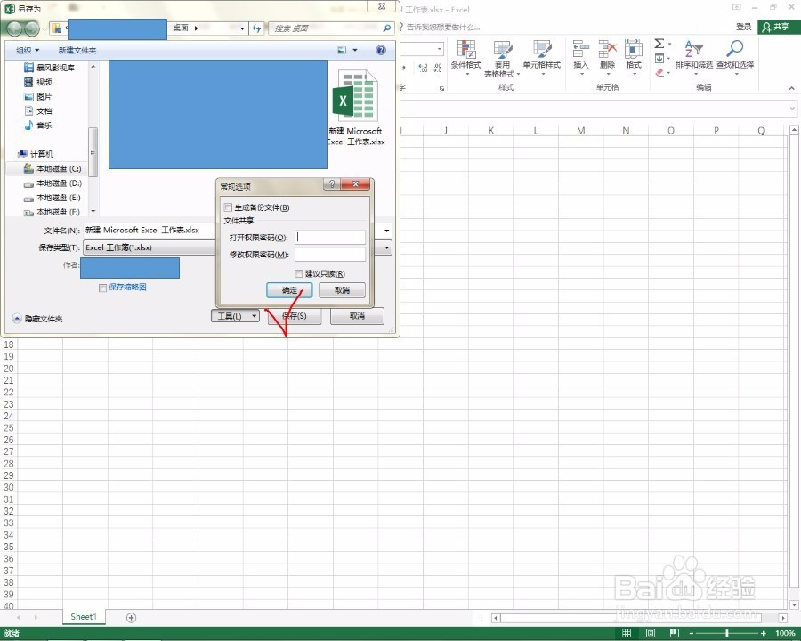Screen dimensions: 801x641
Task: Zoom in with the plus icon
Action: [x=764, y=633]
